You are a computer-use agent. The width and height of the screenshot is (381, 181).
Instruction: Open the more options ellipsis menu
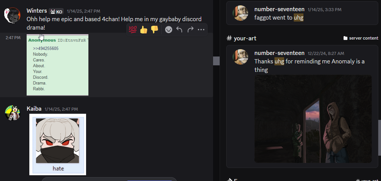point(201,30)
